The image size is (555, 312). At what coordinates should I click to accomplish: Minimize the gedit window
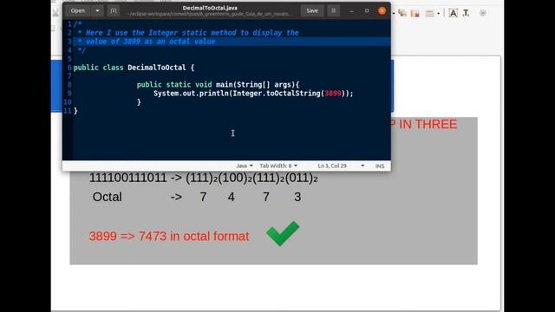click(x=351, y=10)
